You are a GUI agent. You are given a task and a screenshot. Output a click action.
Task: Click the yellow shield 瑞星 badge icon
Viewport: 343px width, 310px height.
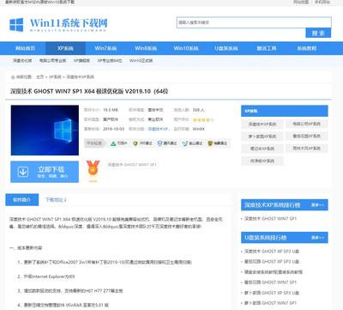point(210,143)
